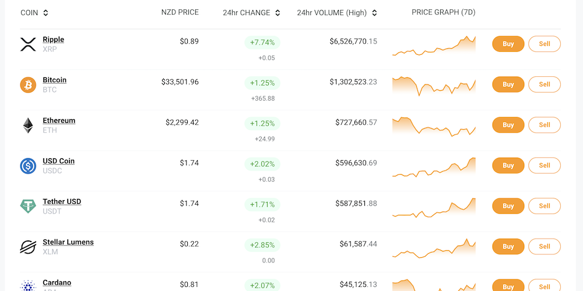
Task: Click the Ethereum diamond logo icon
Action: pos(28,125)
